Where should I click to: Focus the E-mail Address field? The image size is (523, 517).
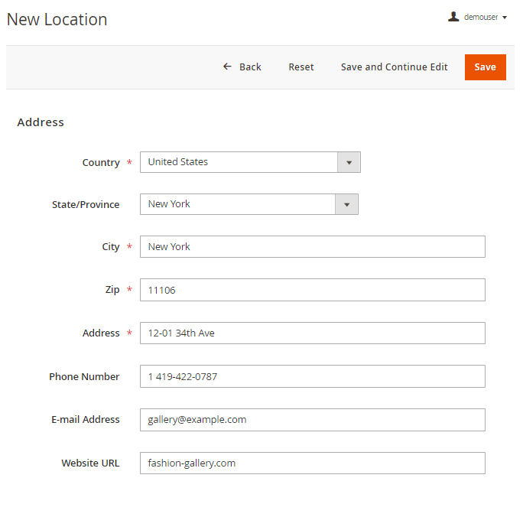(x=312, y=420)
